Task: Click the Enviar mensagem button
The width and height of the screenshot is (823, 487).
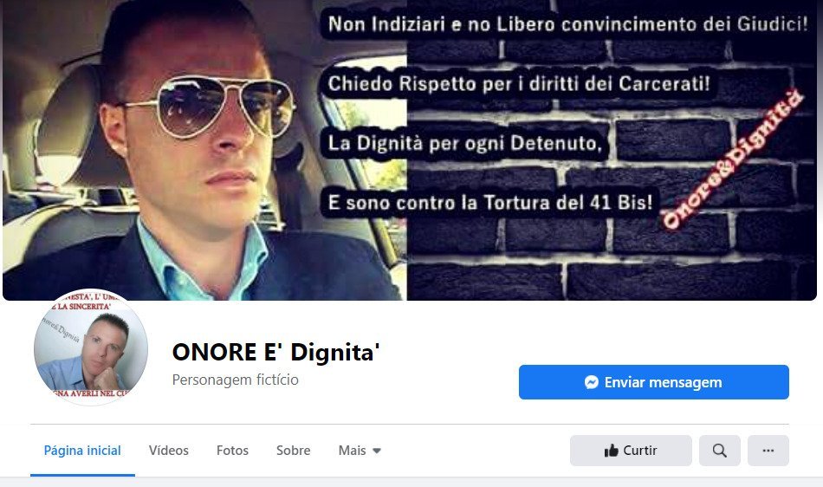Action: [654, 382]
